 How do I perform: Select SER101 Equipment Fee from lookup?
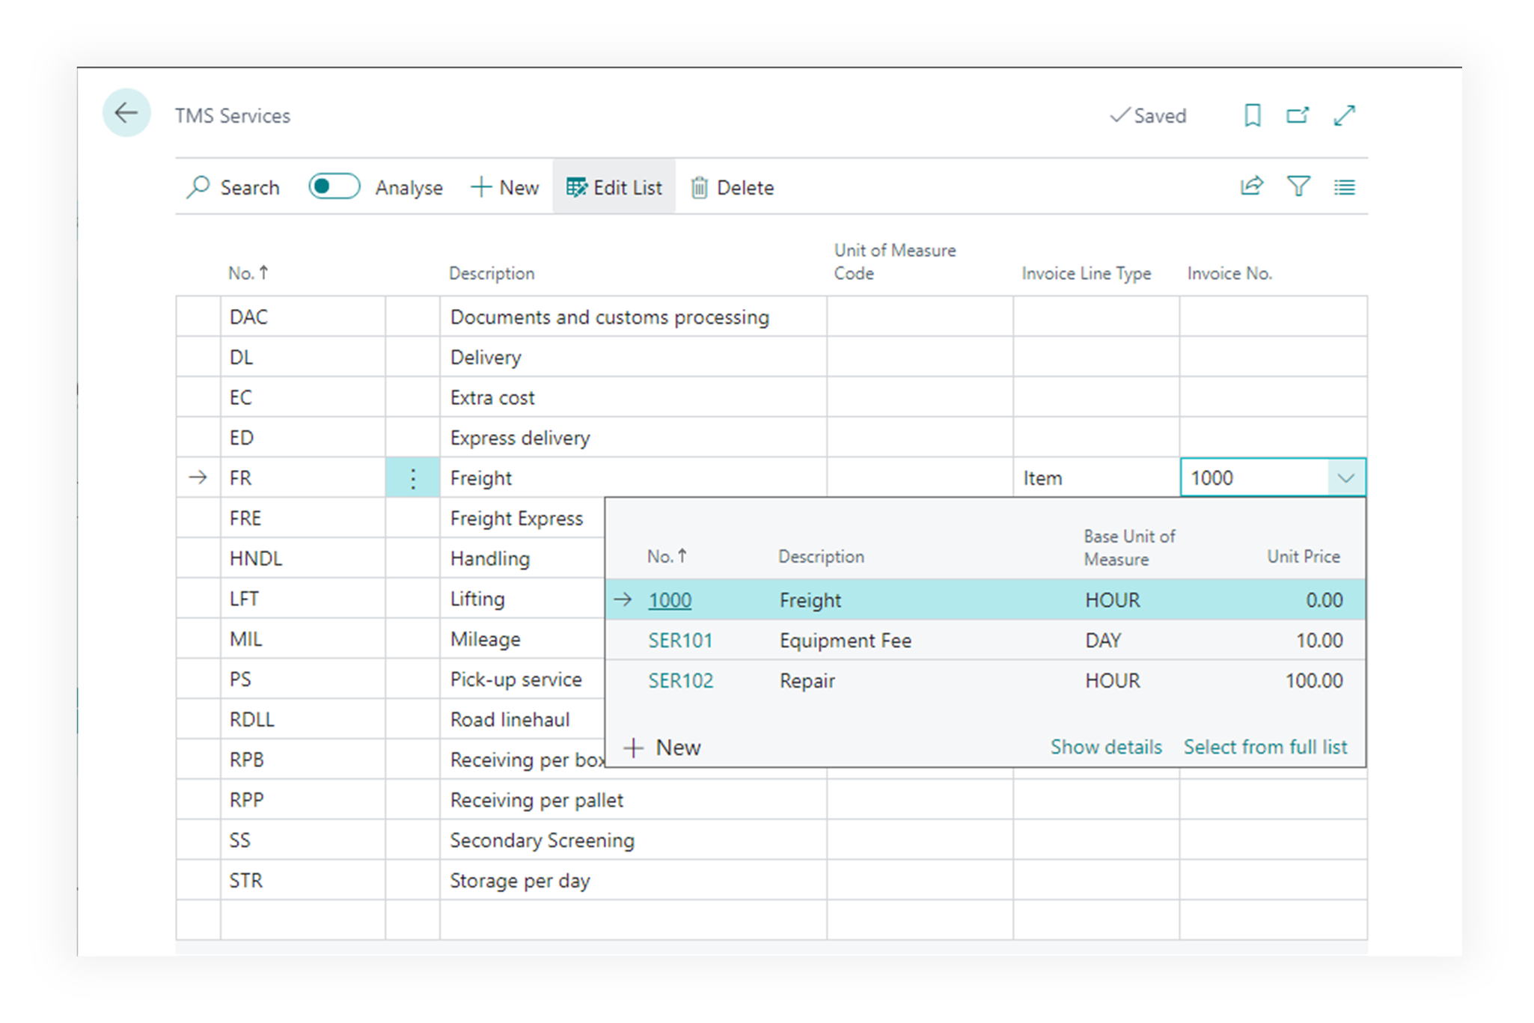679,641
